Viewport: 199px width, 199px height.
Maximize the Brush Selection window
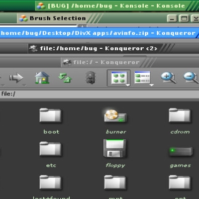(184, 18)
